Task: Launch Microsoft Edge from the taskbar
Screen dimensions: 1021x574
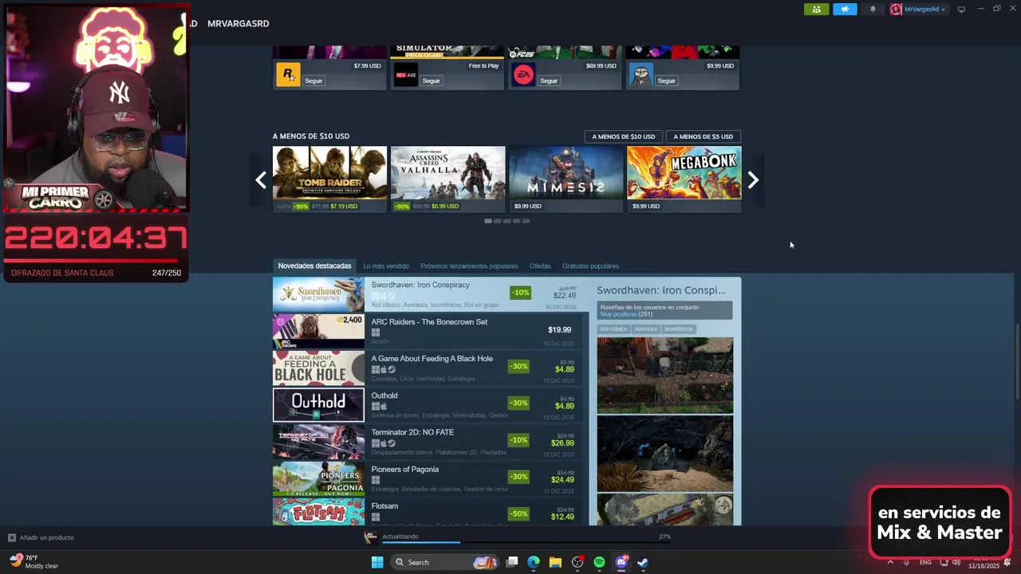Action: (x=534, y=562)
